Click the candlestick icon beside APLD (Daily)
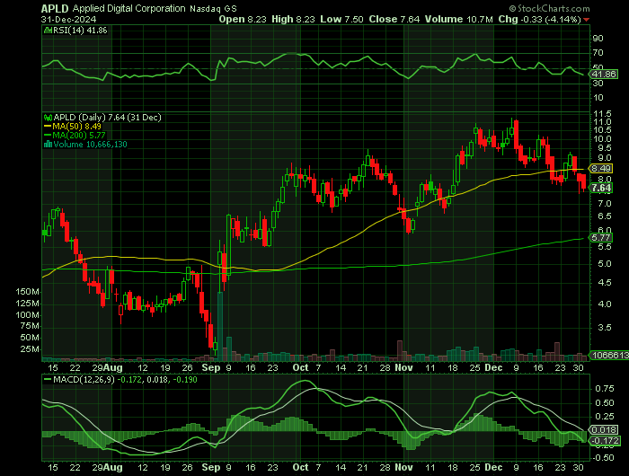 click(49, 118)
